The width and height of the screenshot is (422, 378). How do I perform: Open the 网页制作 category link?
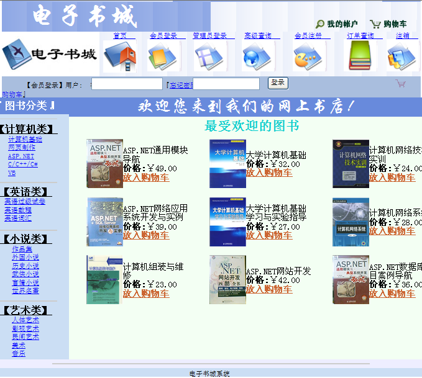(22, 147)
